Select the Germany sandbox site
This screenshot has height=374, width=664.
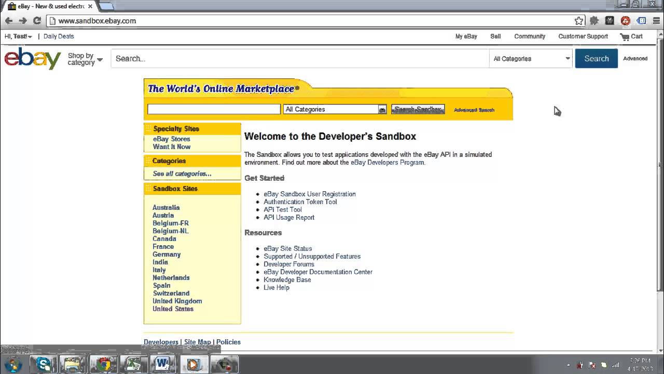167,255
